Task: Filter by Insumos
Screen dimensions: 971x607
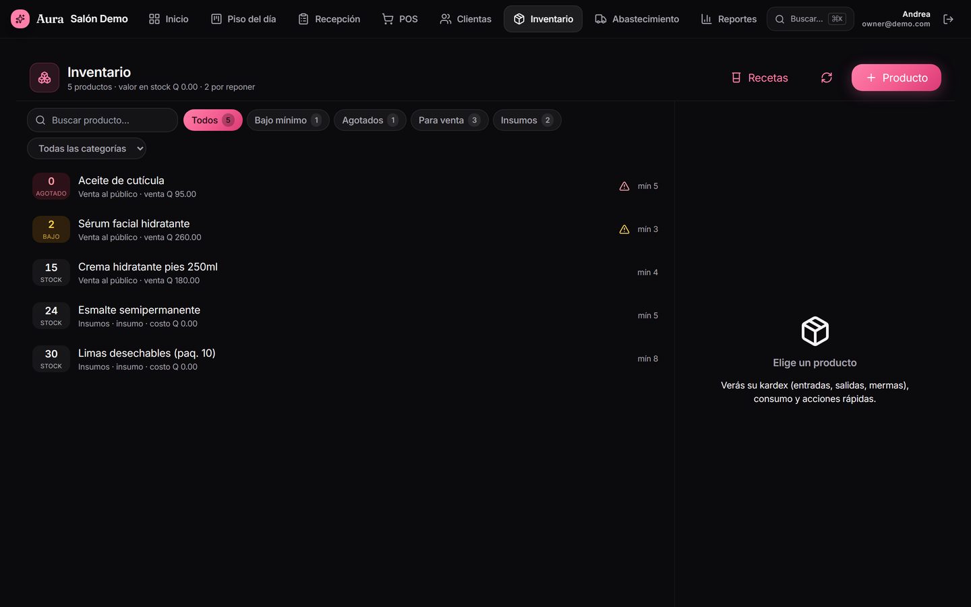Action: 527,120
